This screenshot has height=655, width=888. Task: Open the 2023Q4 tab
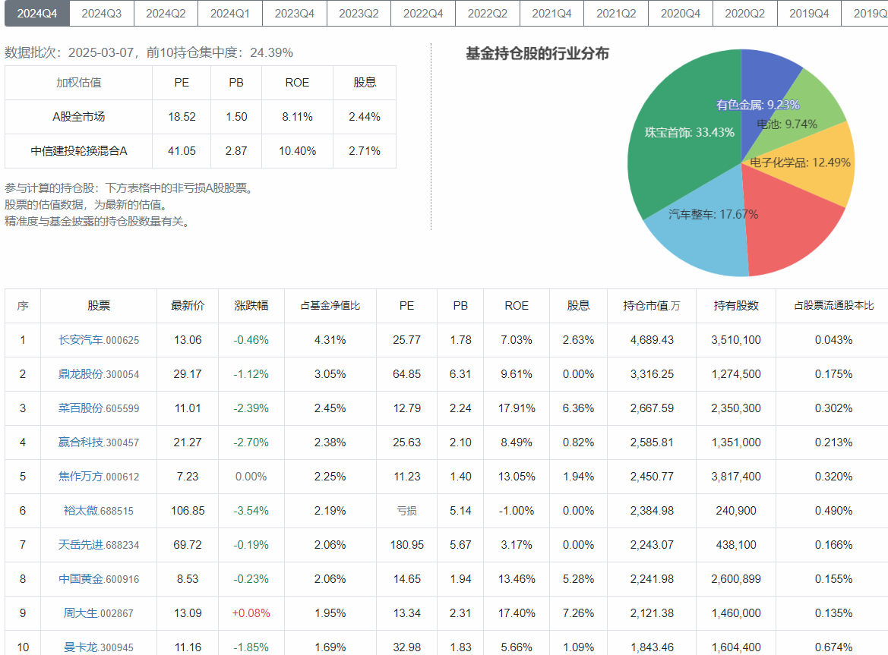[295, 13]
